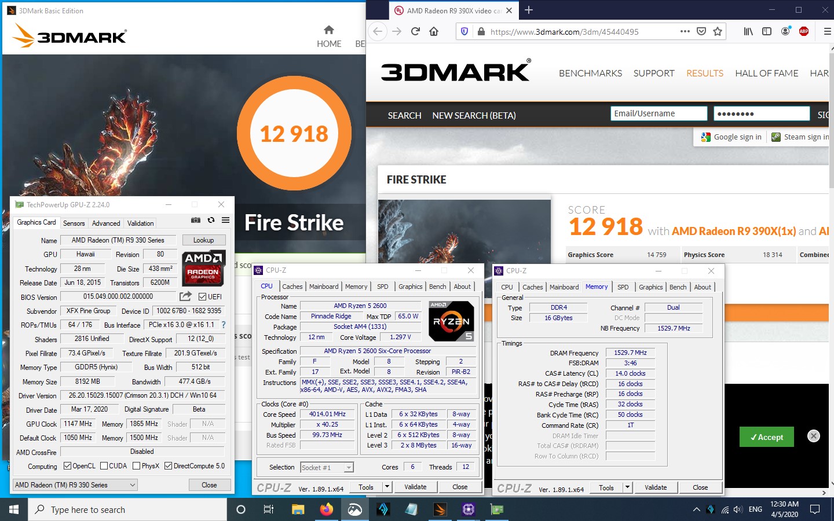Click the taskbar Task View icon
This screenshot has height=521, width=834.
[269, 509]
